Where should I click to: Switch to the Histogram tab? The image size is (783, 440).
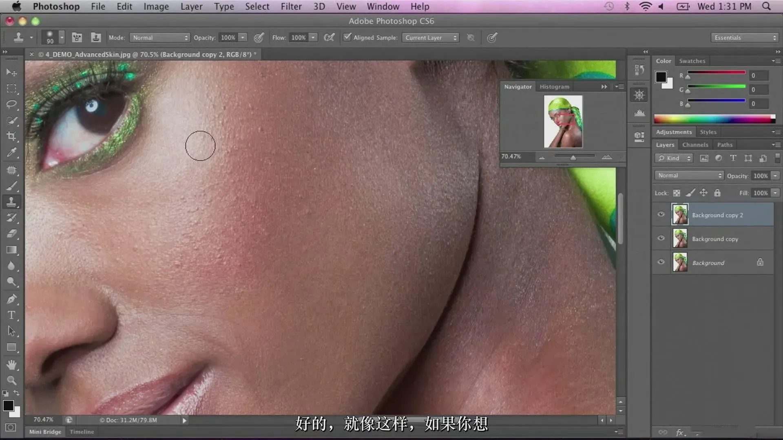[554, 87]
